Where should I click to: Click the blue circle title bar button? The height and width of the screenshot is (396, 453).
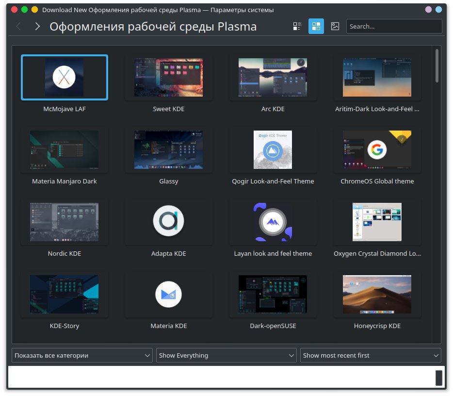point(438,10)
